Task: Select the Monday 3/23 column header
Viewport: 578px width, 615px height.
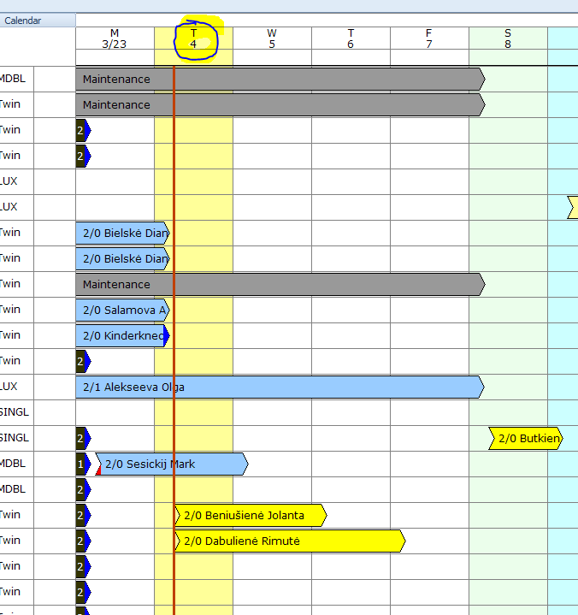Action: (x=115, y=38)
